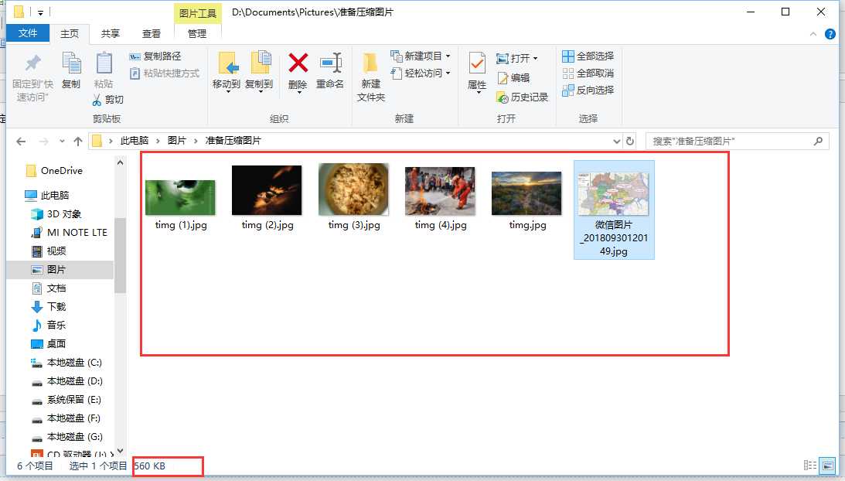
Task: Switch to the 主页 ribbon tab
Action: click(70, 34)
